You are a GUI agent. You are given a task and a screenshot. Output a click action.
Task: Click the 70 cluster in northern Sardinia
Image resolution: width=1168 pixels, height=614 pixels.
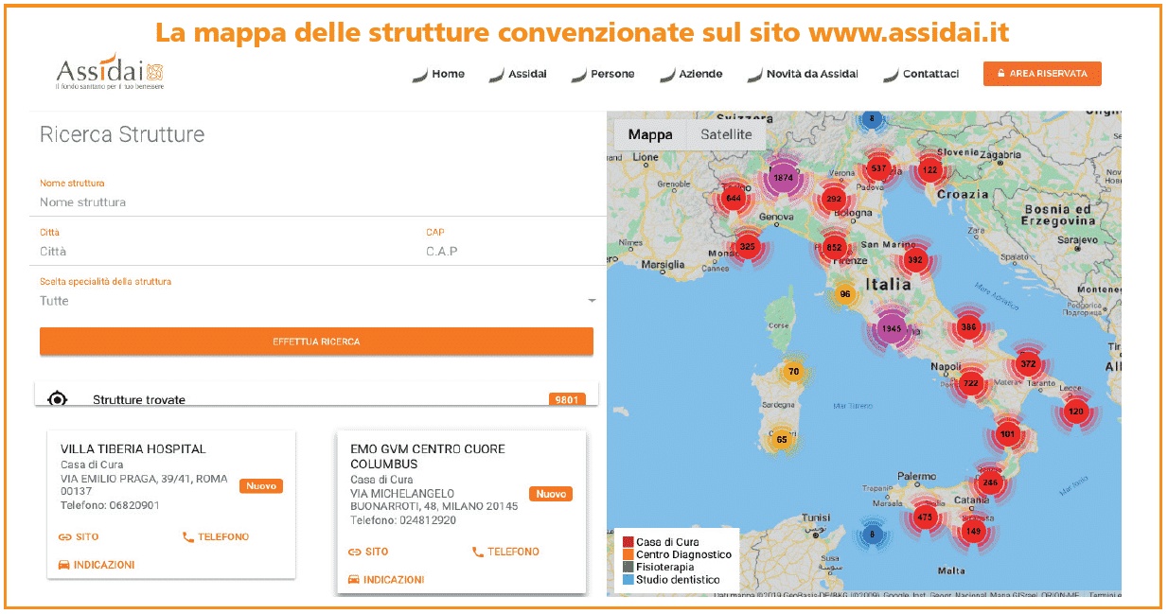(x=794, y=372)
